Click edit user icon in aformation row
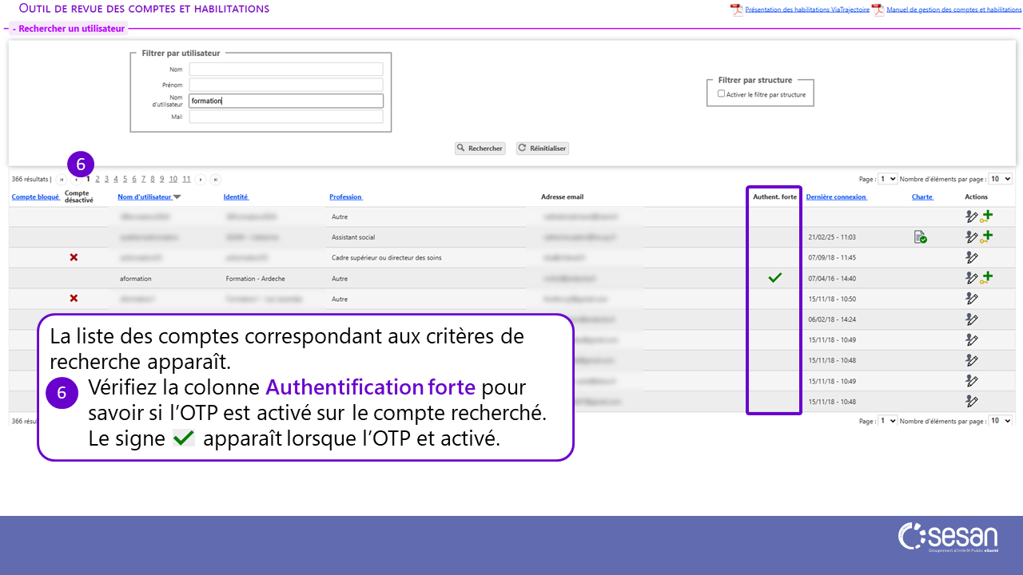The image size is (1023, 575). tap(971, 278)
